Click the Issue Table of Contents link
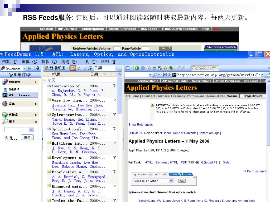Image resolution: width=270 pixels, height=202 pixels. coord(180,133)
